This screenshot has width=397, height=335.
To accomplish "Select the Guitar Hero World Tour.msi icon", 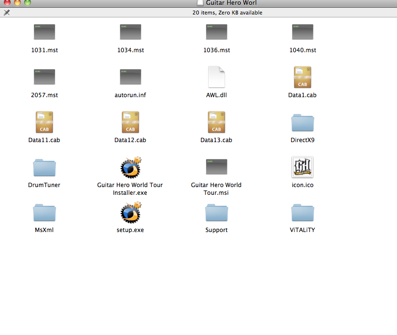I will pos(217,167).
